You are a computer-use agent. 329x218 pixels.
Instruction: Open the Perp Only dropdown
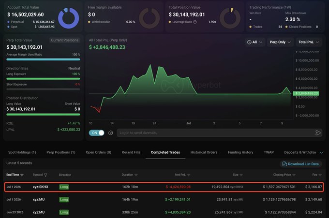280,42
